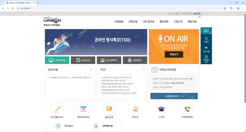The width and height of the screenshot is (246, 132).
Task: Click the 도움말 link in top bar
Action: pos(177,14)
